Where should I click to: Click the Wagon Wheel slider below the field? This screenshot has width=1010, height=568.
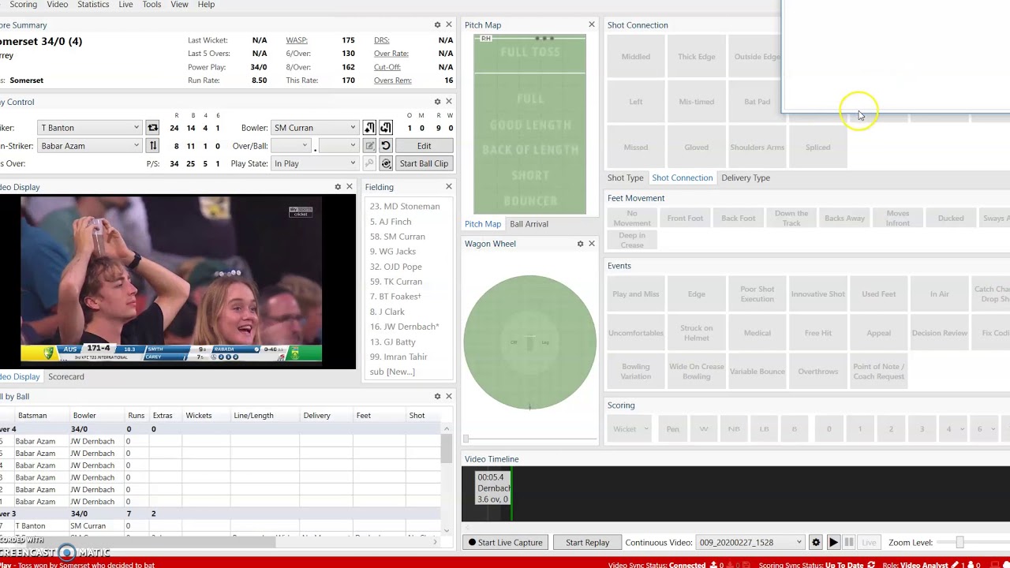click(529, 439)
